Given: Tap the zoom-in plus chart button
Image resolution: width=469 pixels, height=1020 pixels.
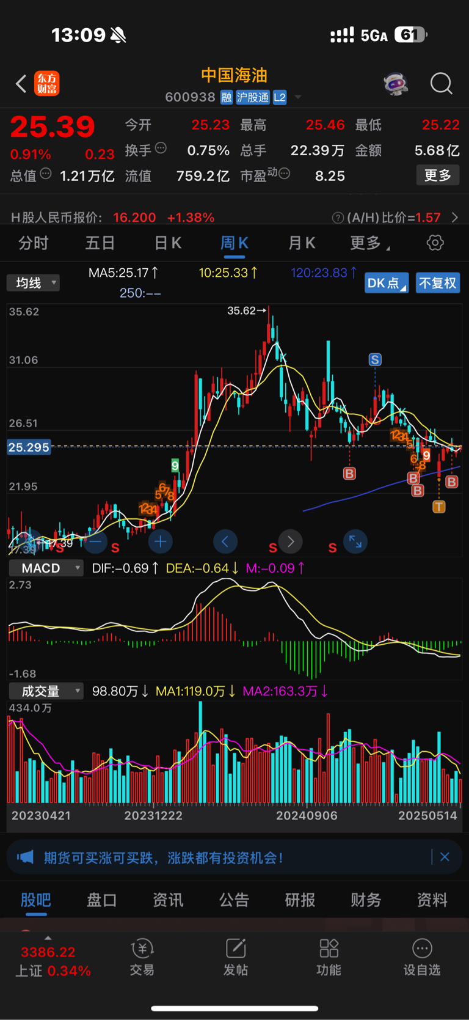Looking at the screenshot, I should pyautogui.click(x=160, y=541).
